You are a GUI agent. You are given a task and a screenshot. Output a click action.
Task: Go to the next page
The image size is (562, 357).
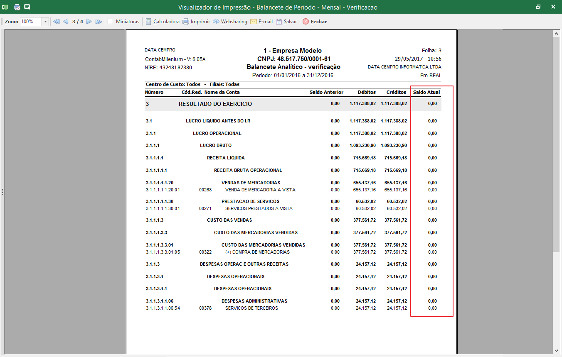(89, 22)
